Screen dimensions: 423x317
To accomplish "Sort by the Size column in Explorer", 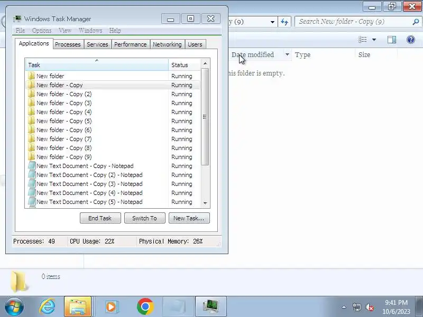I will tap(376, 55).
